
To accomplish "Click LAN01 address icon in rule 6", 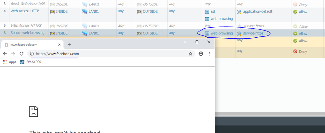I will [x=85, y=33].
